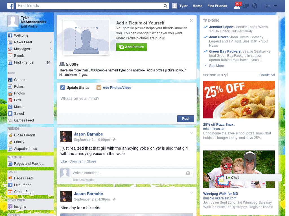This screenshot has width=289, height=216.
Task: Open the notifications globe icon
Action: pos(255,6)
